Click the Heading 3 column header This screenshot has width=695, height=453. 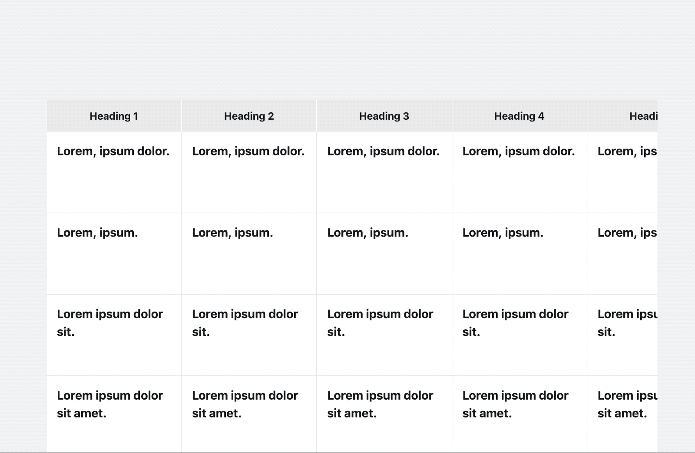pyautogui.click(x=384, y=116)
